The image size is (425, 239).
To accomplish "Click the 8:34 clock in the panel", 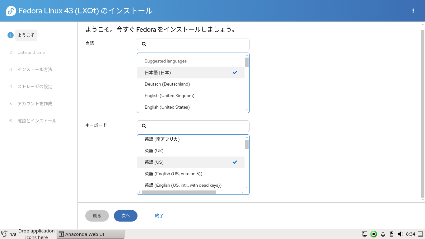I will pos(411,234).
